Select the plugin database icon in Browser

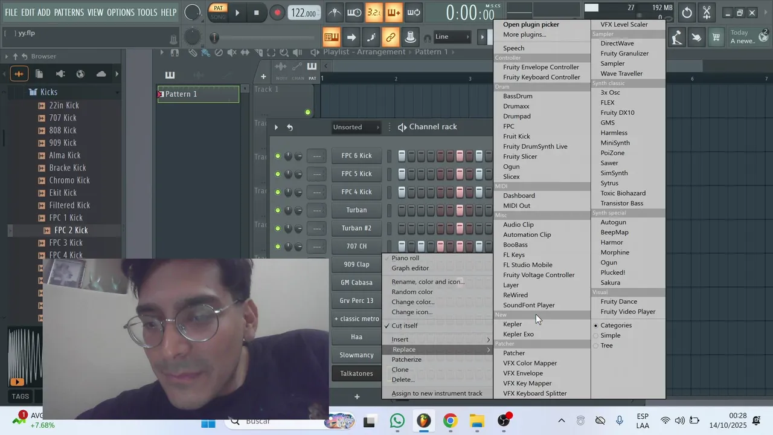(60, 74)
